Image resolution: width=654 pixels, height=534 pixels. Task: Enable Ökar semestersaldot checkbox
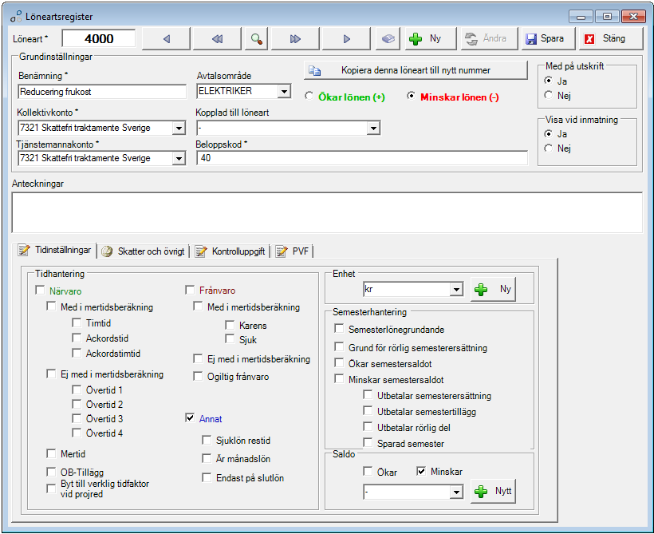[339, 363]
